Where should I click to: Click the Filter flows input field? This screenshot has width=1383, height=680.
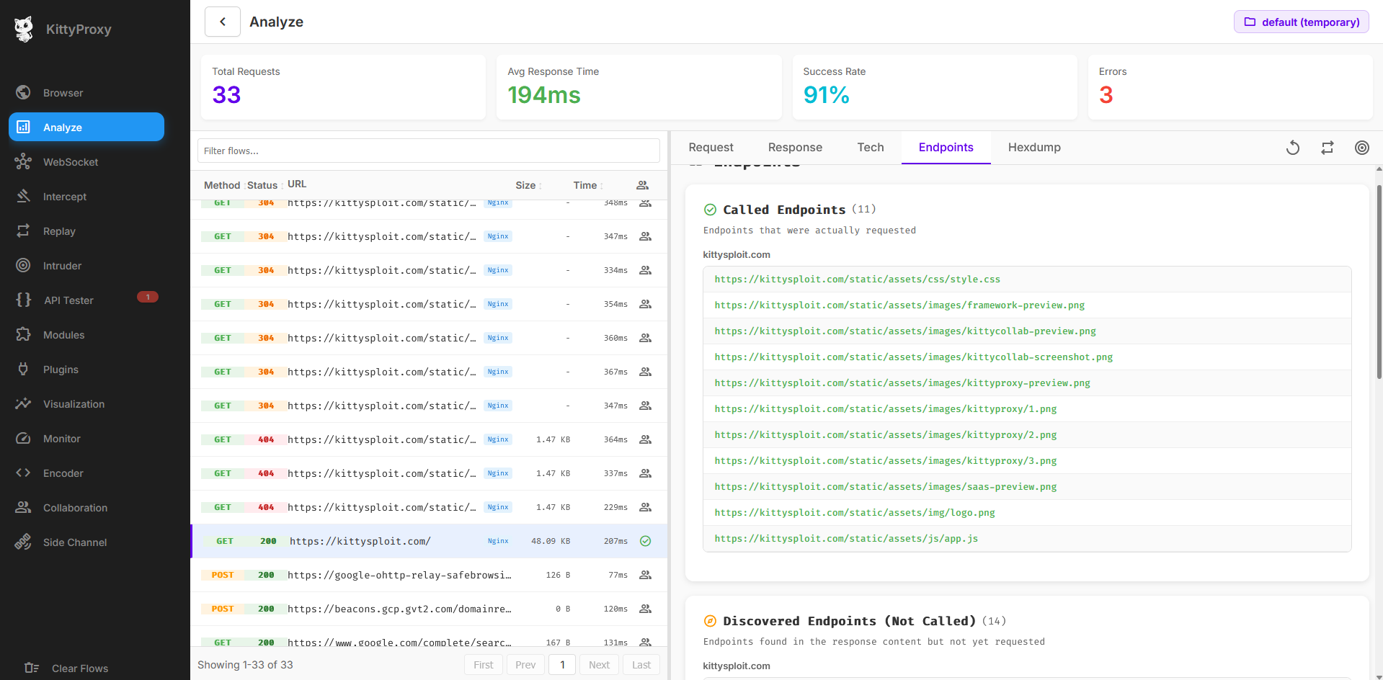428,151
